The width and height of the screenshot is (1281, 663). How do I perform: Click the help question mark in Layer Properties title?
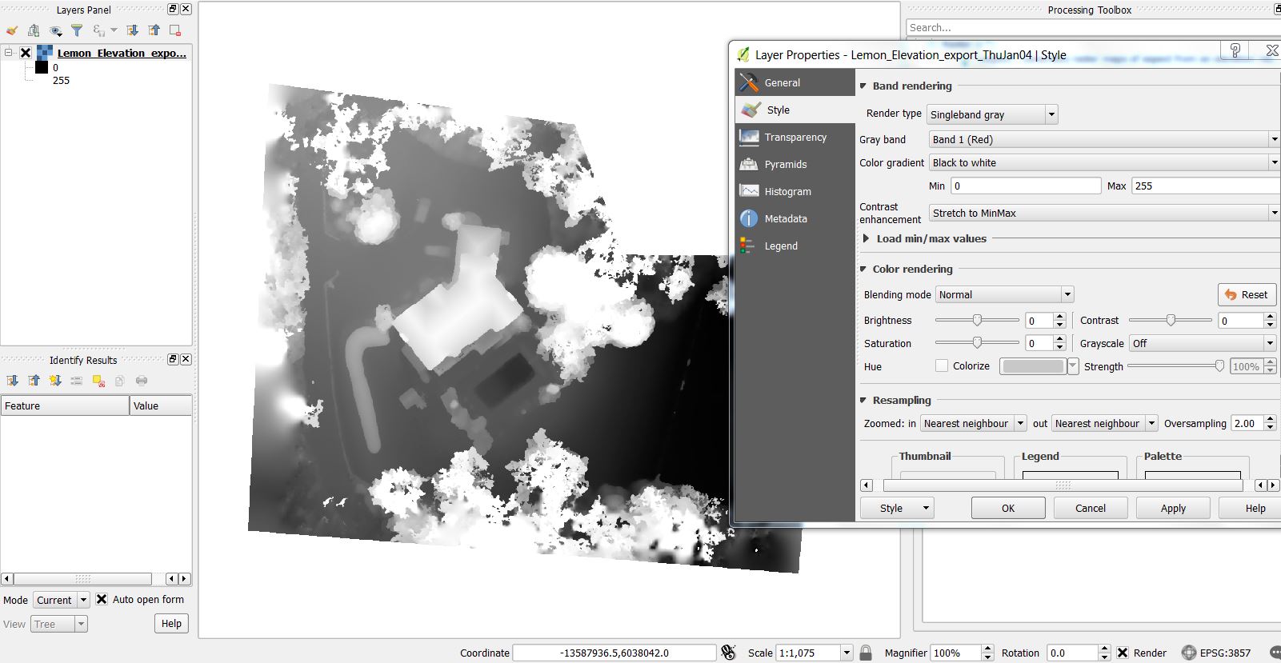coord(1235,50)
